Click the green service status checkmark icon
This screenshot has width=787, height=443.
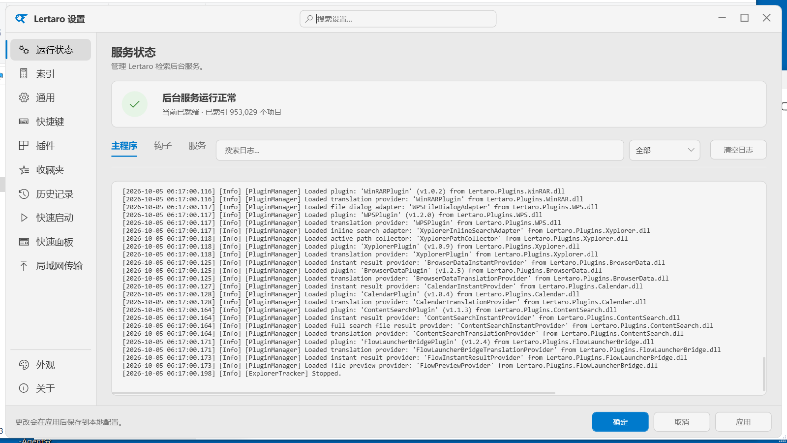[135, 104]
